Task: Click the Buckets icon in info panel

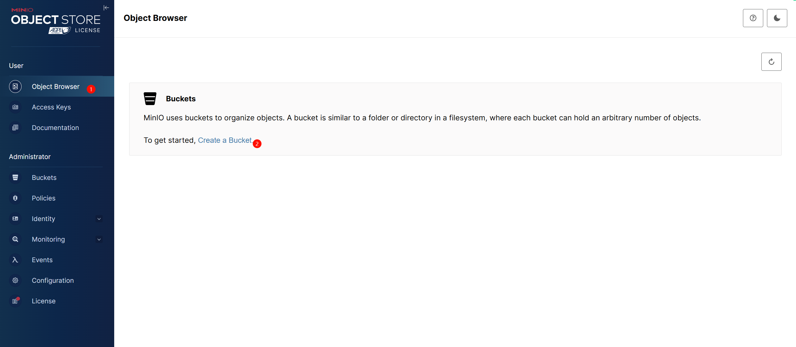Action: [x=150, y=99]
